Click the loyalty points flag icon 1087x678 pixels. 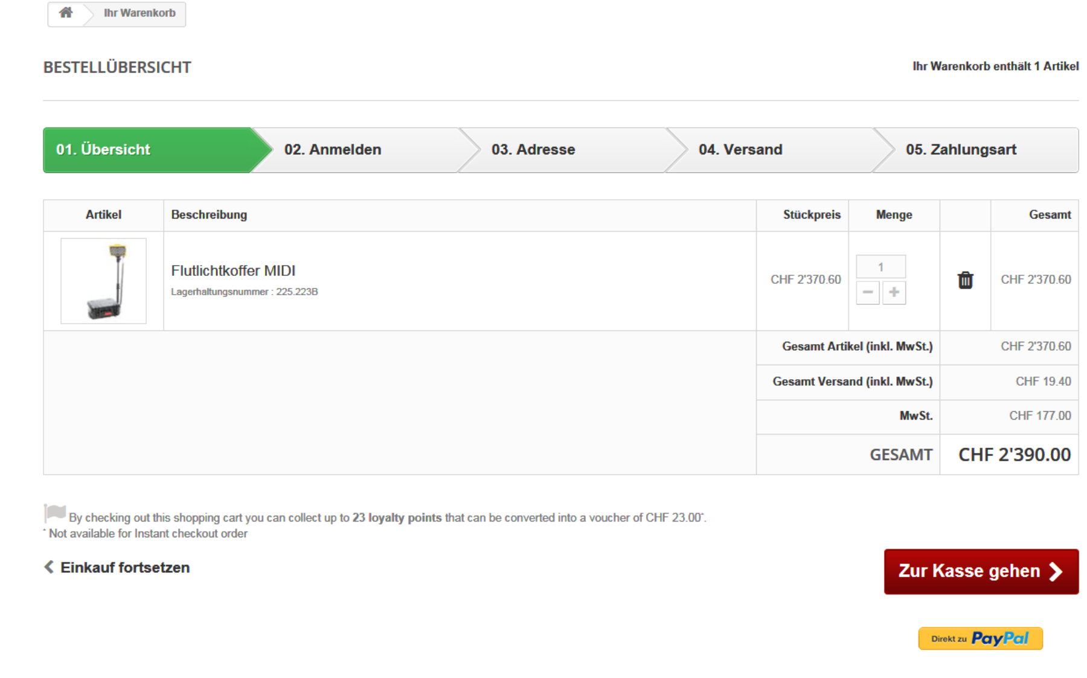54,513
